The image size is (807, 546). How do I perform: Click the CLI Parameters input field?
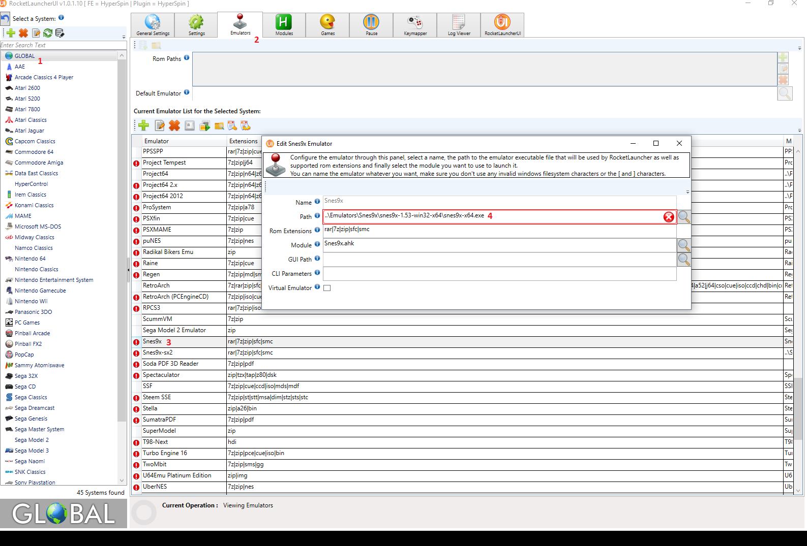(500, 274)
